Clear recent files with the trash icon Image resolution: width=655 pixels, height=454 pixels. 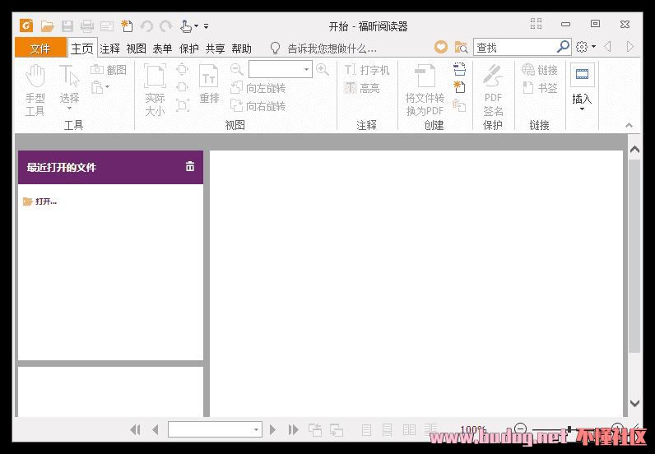pyautogui.click(x=190, y=166)
